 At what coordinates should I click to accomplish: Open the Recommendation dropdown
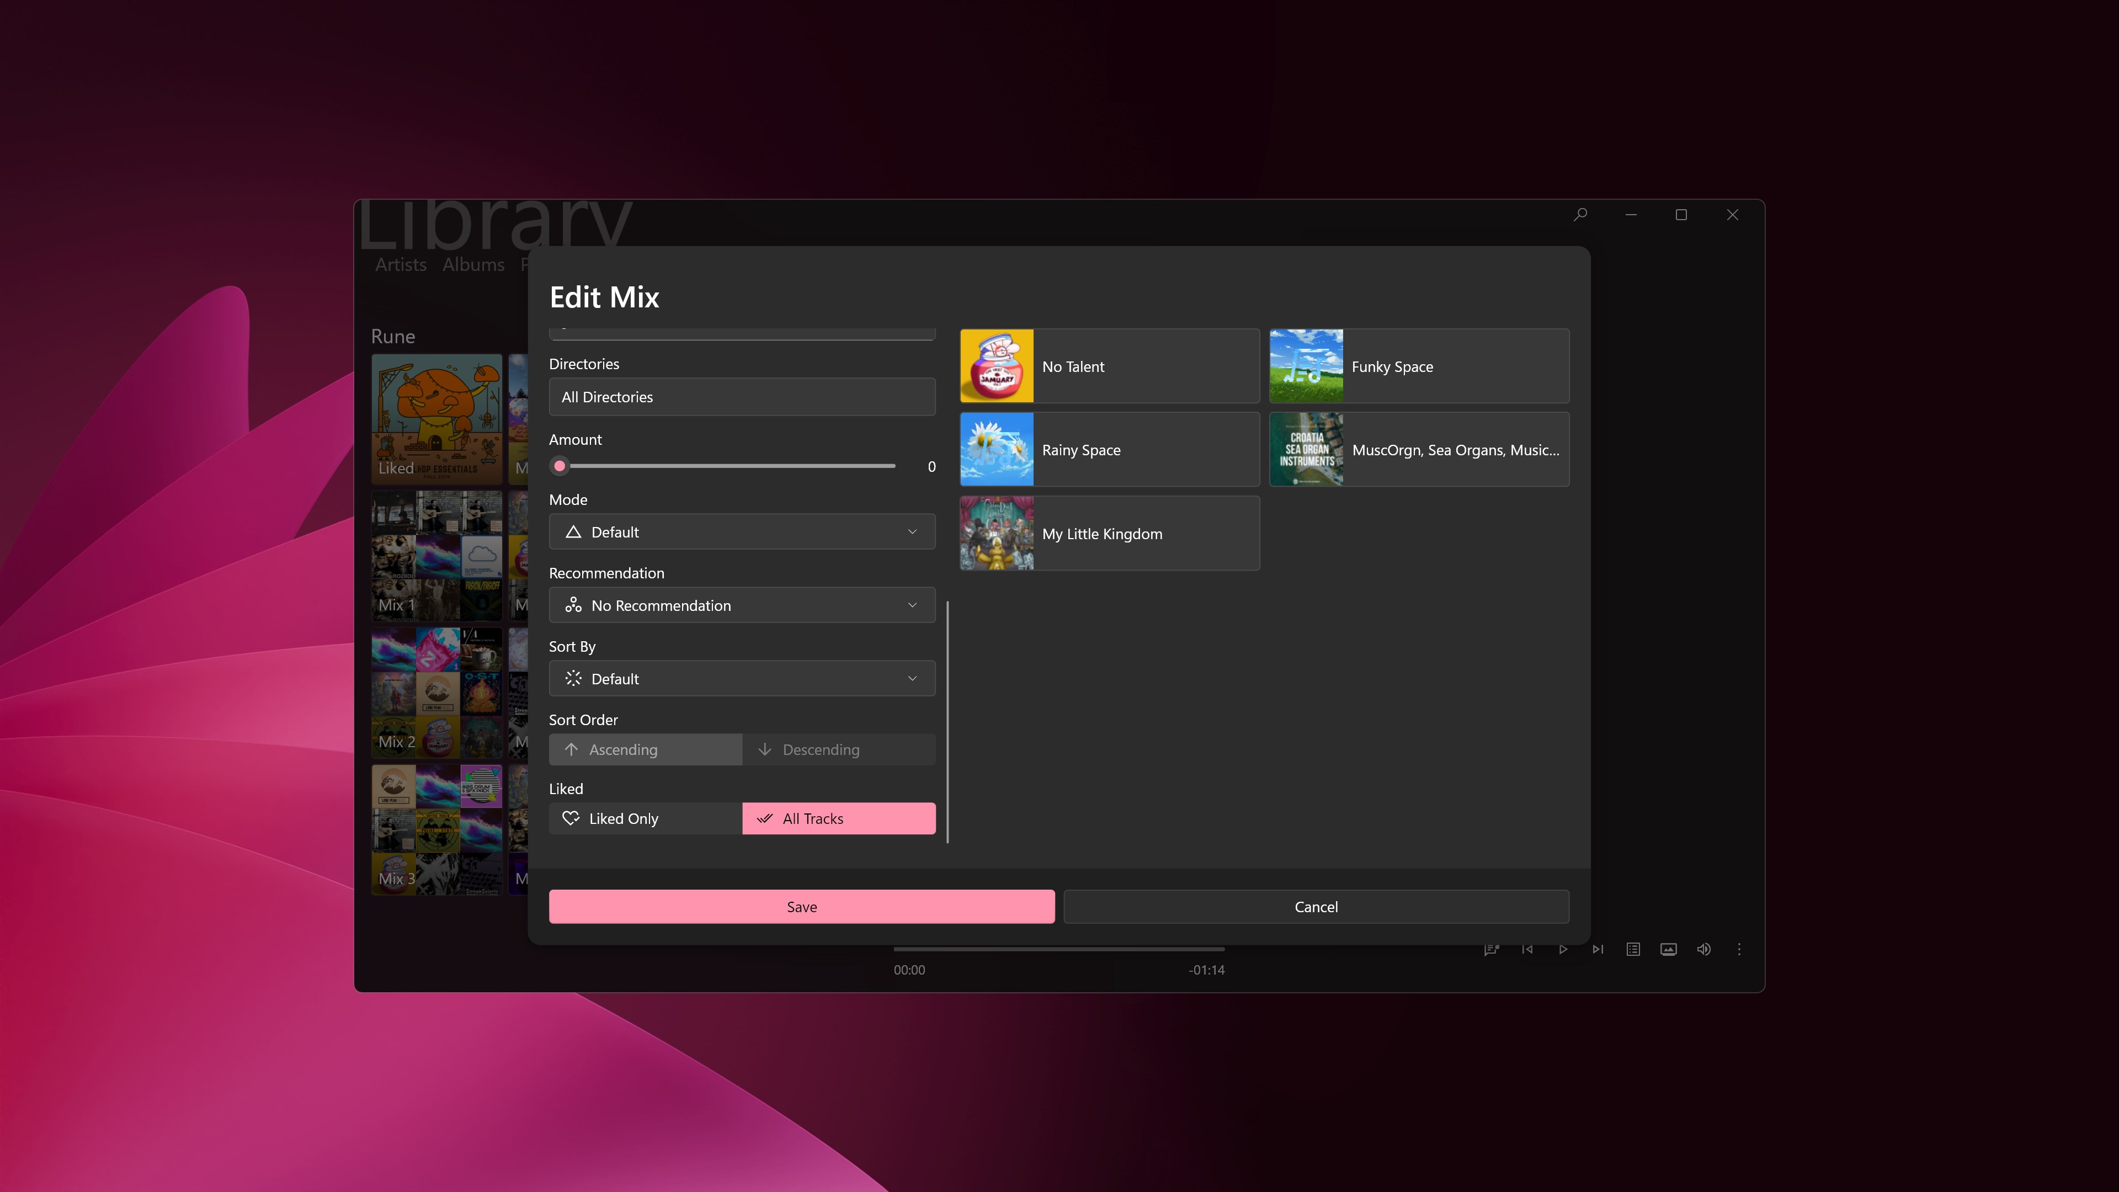click(x=742, y=605)
